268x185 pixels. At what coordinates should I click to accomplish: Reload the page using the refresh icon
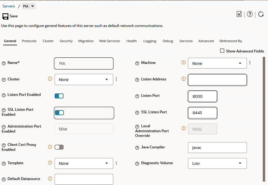pos(261,14)
